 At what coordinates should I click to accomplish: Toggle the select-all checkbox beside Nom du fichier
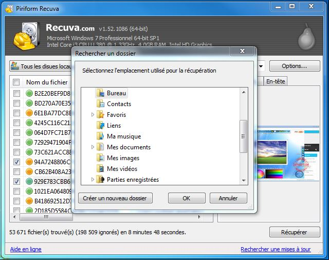pyautogui.click(x=16, y=82)
